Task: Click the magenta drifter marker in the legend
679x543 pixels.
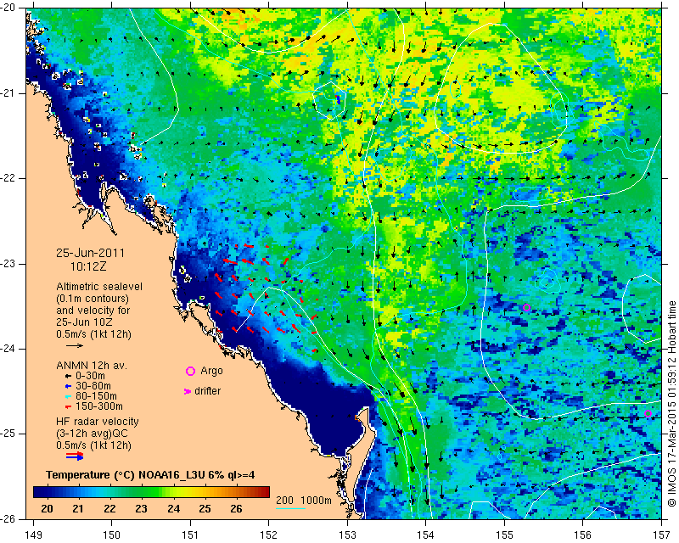Action: click(x=188, y=391)
